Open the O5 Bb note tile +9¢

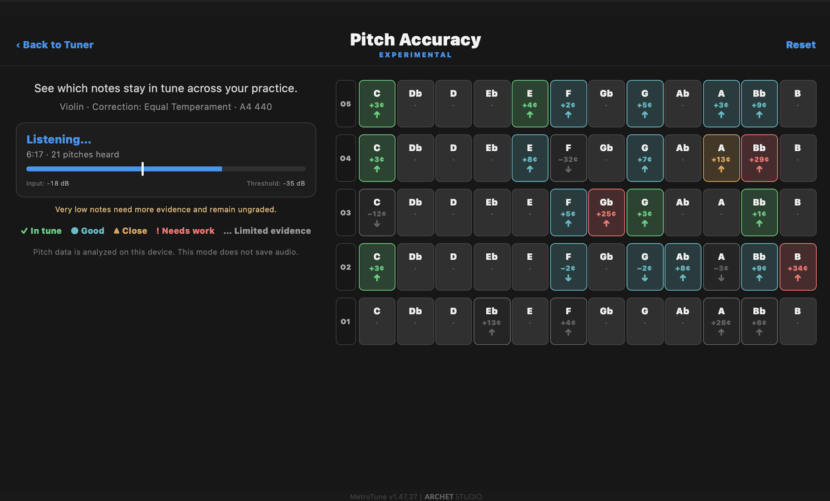click(759, 104)
